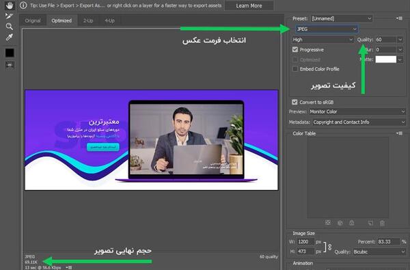Image resolution: width=410 pixels, height=270 pixels.
Task: Click the white Matte color swatch
Action: pos(385,59)
